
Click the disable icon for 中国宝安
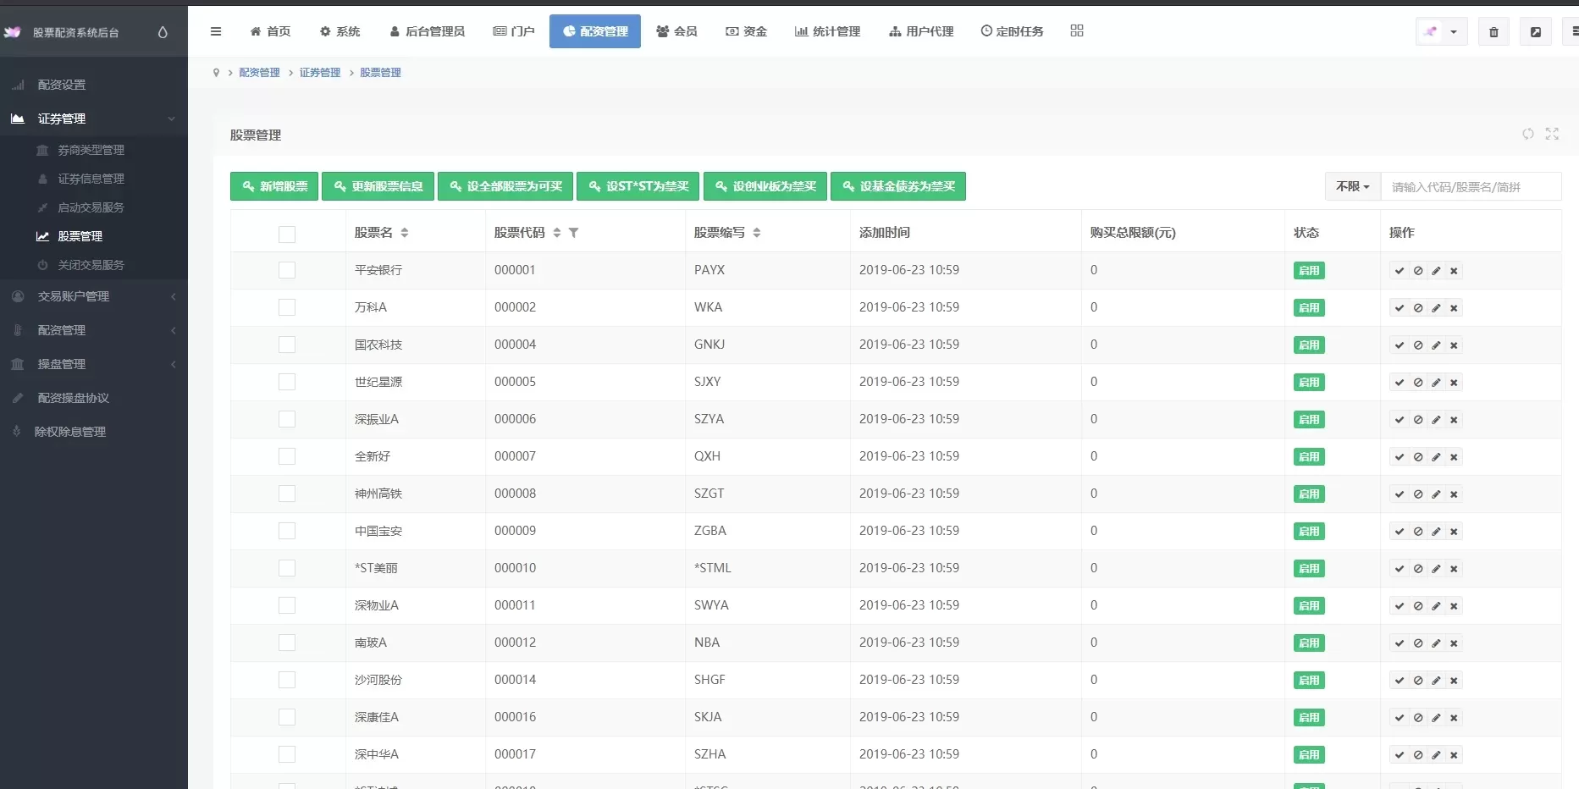click(1418, 532)
